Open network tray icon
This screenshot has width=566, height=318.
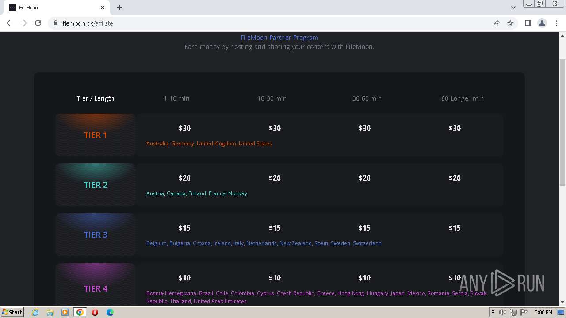(x=513, y=312)
